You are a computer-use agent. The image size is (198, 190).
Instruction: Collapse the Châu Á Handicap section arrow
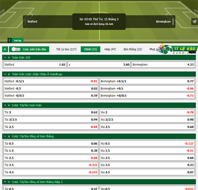(x=5, y=74)
